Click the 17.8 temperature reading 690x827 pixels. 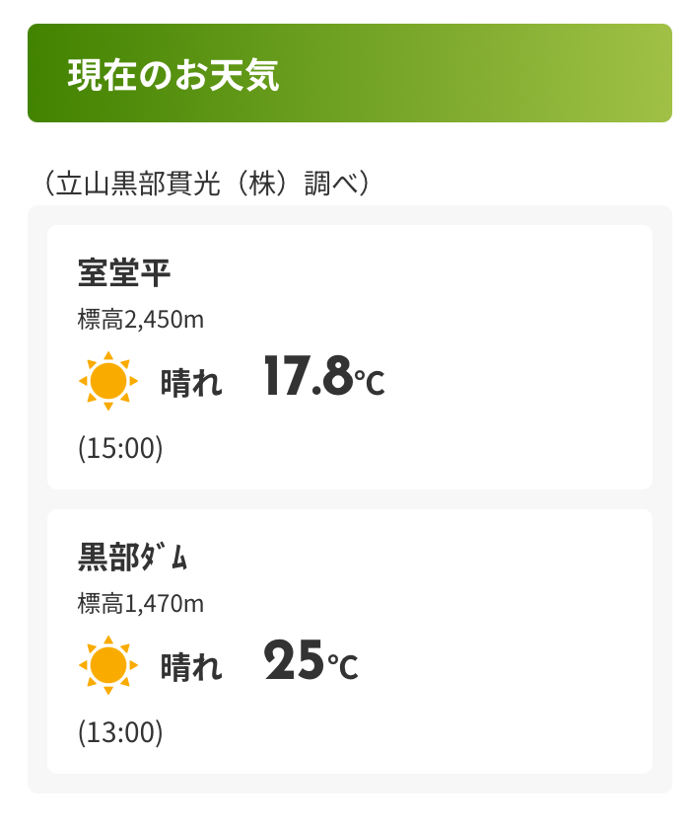[x=308, y=376]
